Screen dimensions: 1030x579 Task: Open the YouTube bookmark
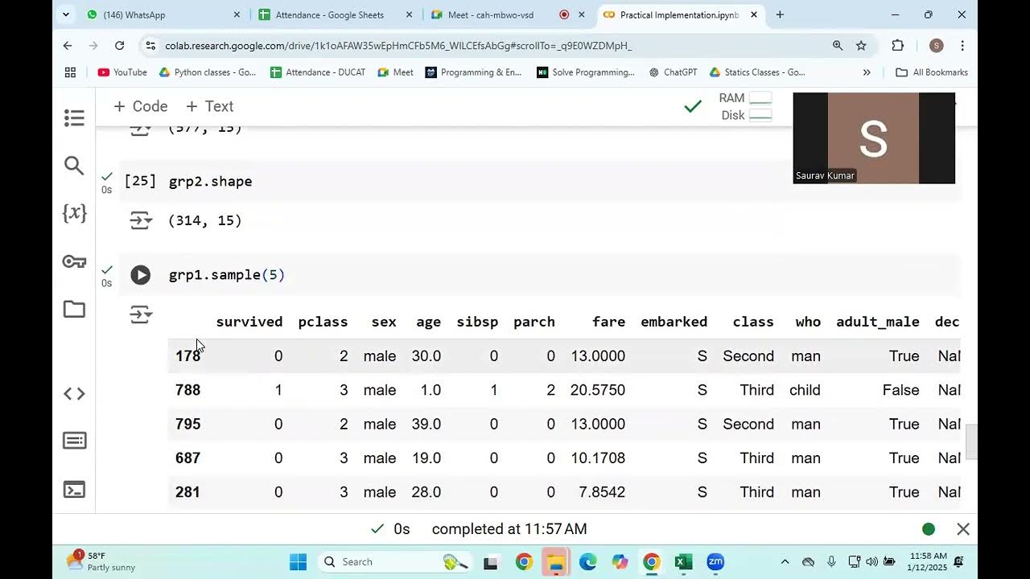[122, 72]
